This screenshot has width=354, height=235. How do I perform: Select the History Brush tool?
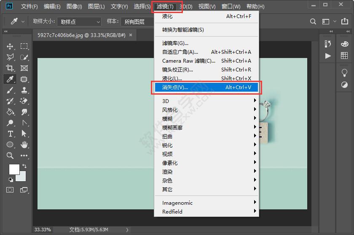tap(10, 101)
